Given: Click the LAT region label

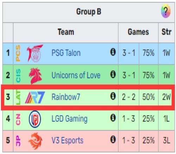Looking at the screenshot, I should 18,97.
